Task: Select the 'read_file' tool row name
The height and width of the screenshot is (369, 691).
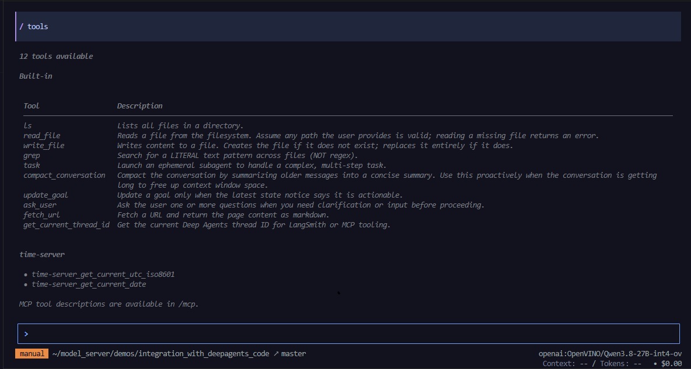Action: (x=42, y=136)
